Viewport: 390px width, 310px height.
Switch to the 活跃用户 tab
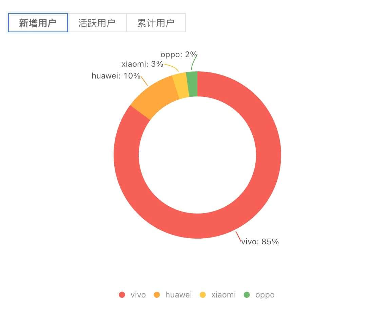pos(97,23)
